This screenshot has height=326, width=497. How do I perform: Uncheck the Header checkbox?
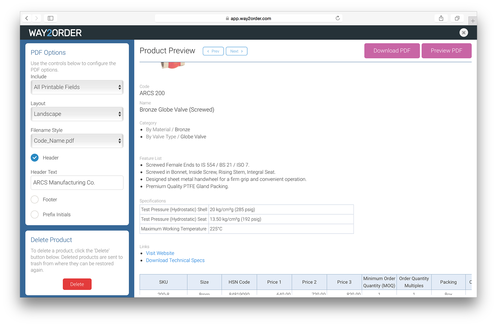click(35, 158)
